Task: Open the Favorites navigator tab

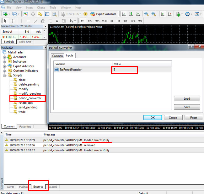Action: [25, 127]
